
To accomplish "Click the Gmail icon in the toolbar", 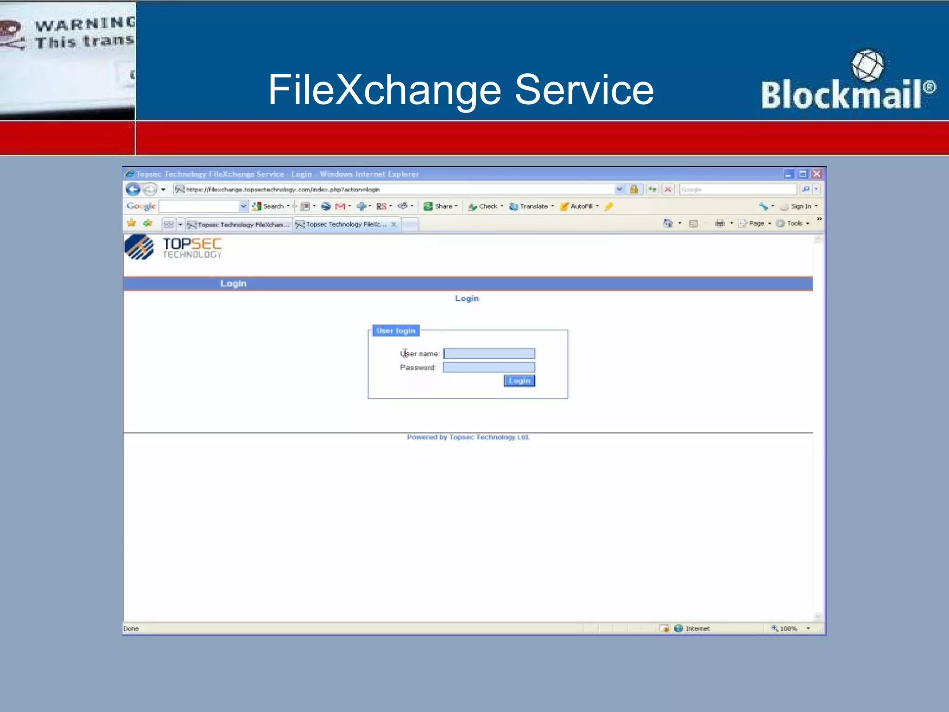I will pyautogui.click(x=340, y=206).
